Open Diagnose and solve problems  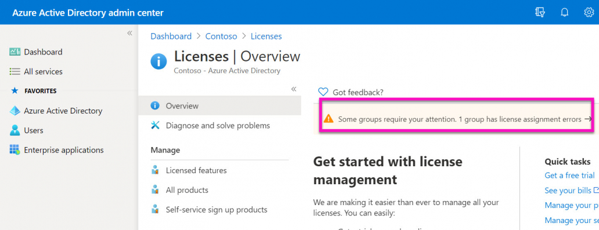coord(218,125)
